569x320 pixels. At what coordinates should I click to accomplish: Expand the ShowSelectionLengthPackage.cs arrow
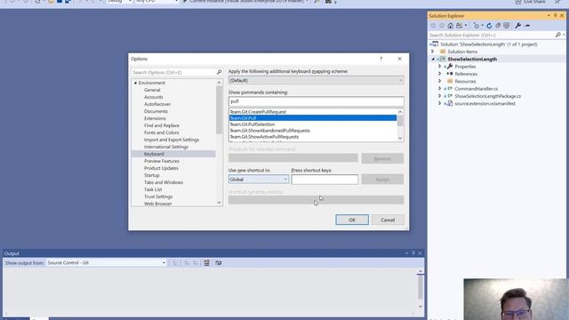tap(439, 96)
